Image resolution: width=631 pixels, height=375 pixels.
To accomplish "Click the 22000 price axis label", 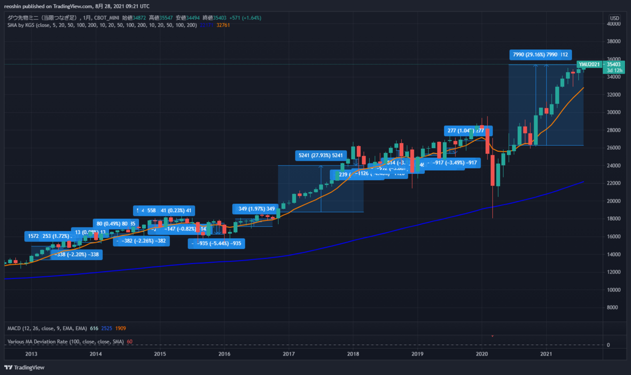I will (x=615, y=183).
